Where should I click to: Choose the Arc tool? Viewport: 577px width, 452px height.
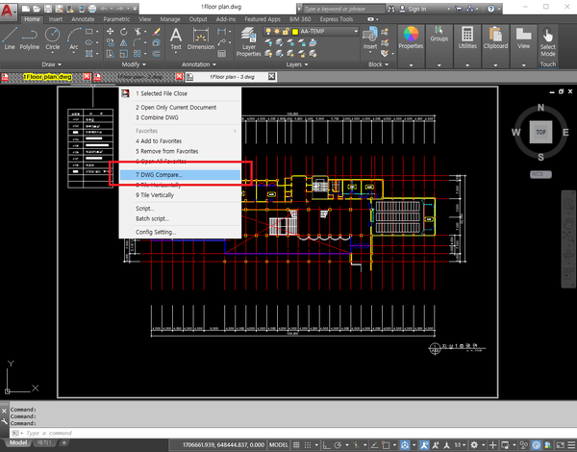click(74, 36)
